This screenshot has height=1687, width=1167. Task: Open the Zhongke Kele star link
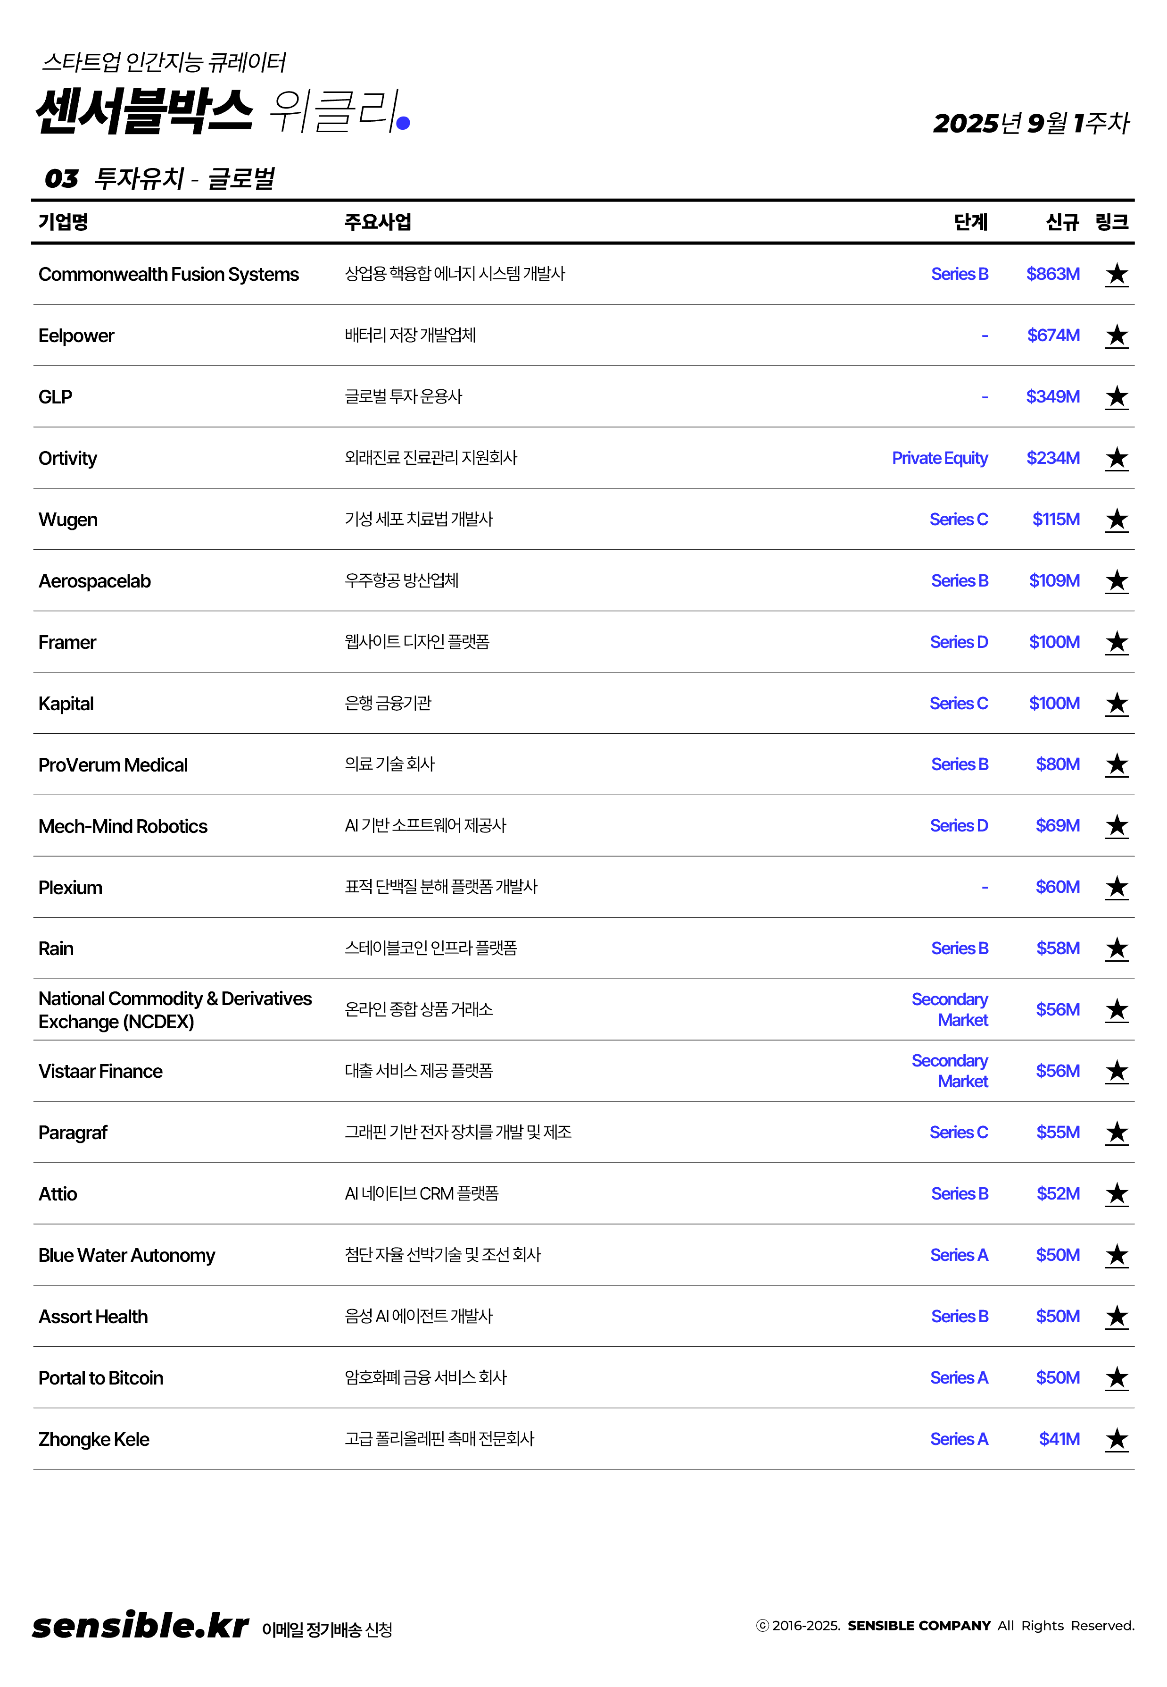(x=1116, y=1440)
